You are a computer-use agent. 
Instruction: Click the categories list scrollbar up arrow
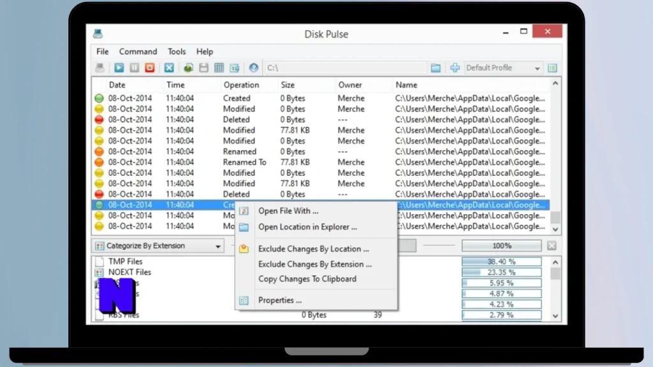(x=555, y=262)
